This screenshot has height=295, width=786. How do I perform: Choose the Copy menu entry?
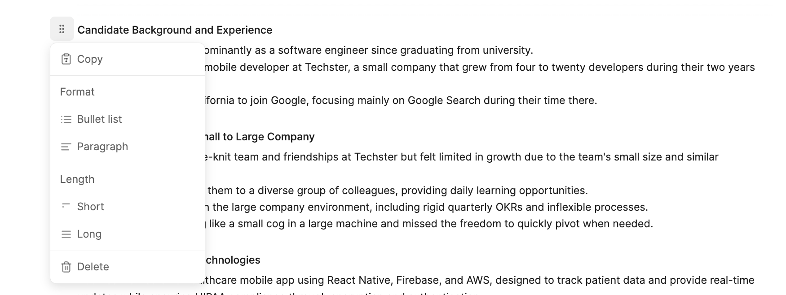[128, 59]
